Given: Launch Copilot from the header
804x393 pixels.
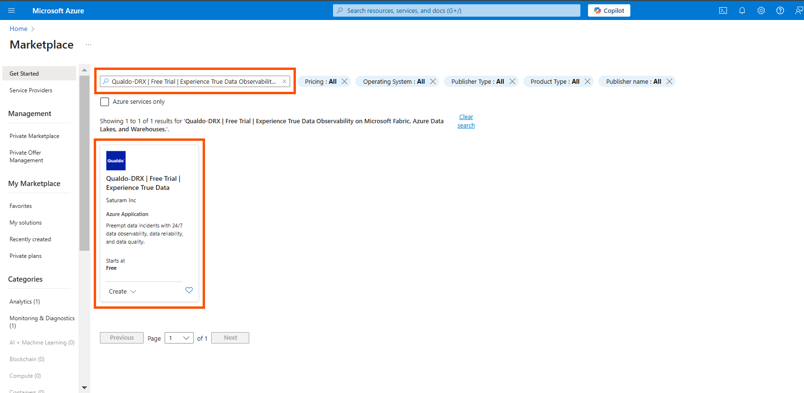Looking at the screenshot, I should 609,10.
